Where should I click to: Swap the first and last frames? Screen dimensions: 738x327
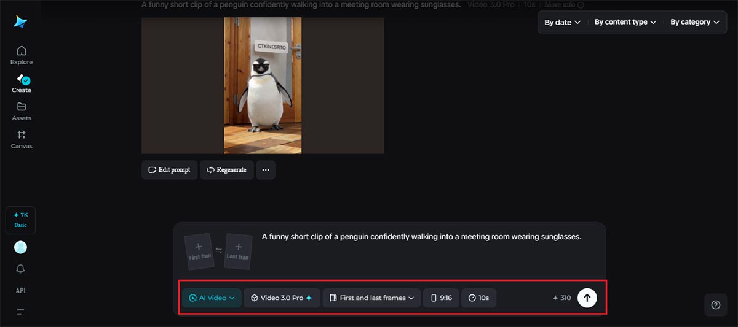[219, 250]
